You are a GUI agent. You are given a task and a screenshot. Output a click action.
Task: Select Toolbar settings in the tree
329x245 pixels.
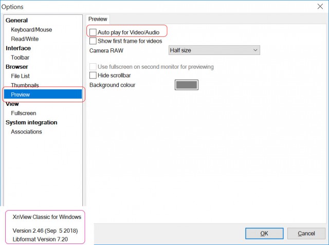pyautogui.click(x=20, y=58)
